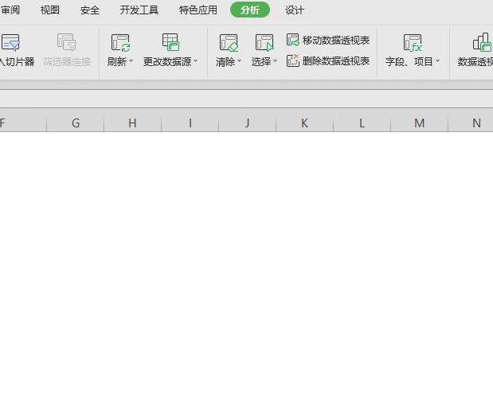The image size is (493, 409).
Task: Click the 移动数据透视表 label
Action: (x=336, y=41)
